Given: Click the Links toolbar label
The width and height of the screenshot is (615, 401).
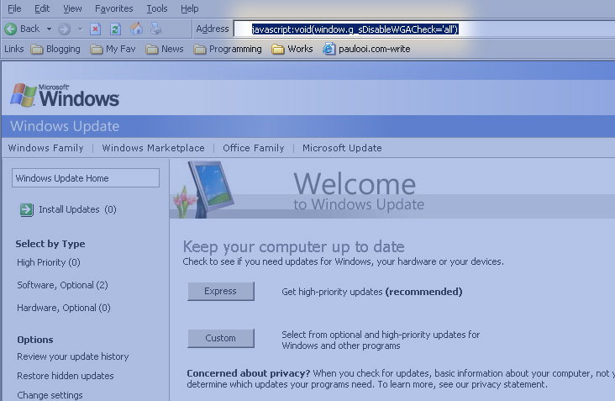Looking at the screenshot, I should pyautogui.click(x=14, y=49).
